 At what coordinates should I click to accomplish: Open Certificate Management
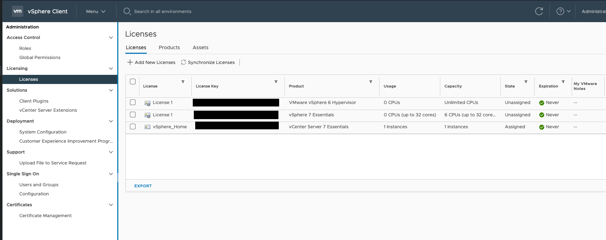coord(45,216)
